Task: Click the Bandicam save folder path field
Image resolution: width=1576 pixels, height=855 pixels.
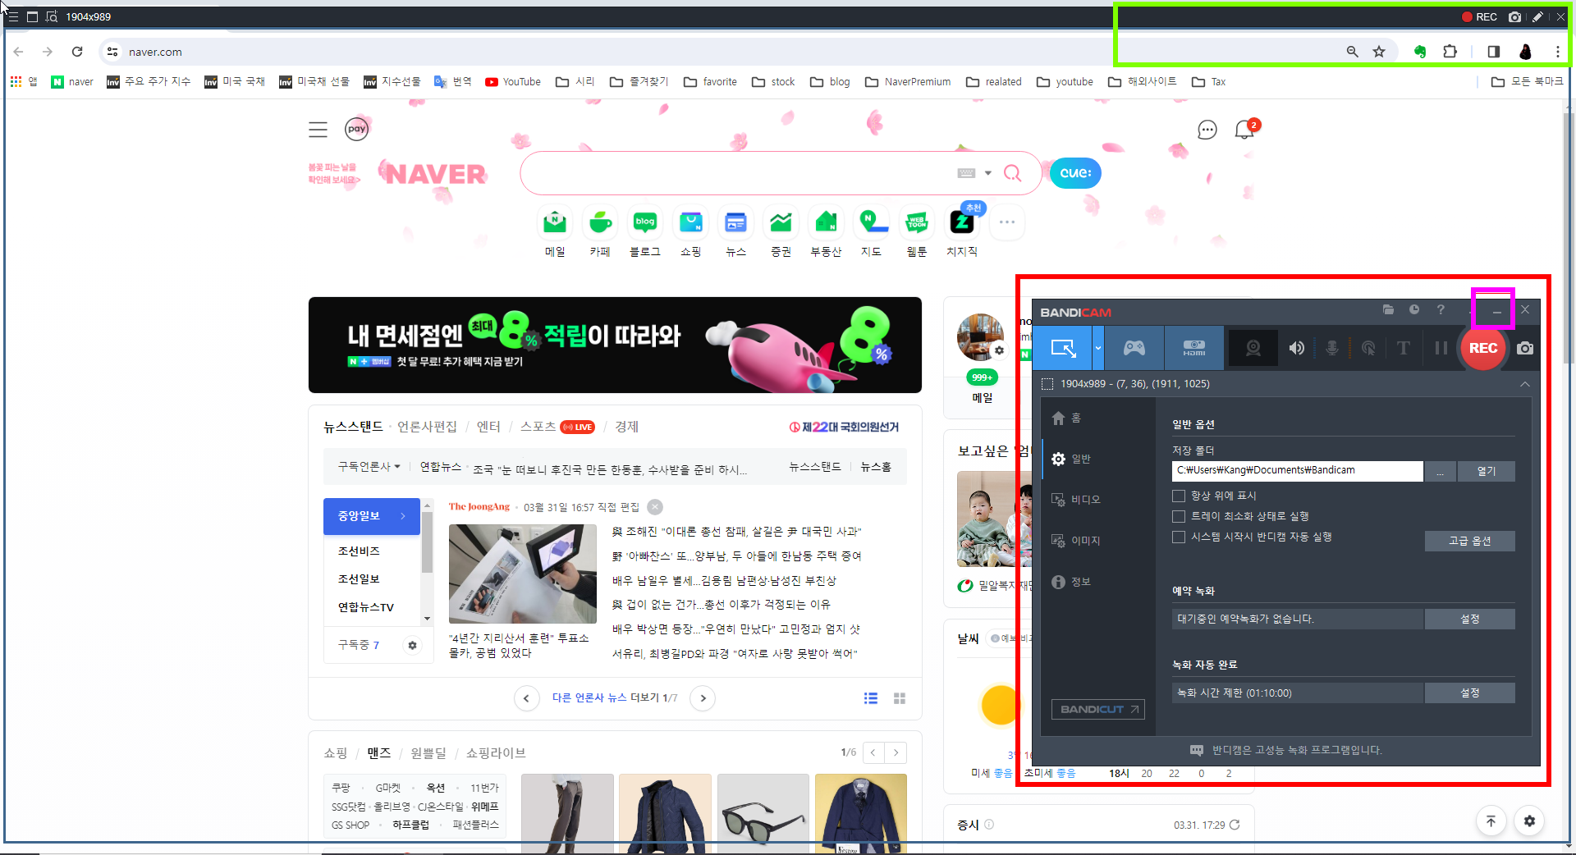Action: tap(1297, 470)
